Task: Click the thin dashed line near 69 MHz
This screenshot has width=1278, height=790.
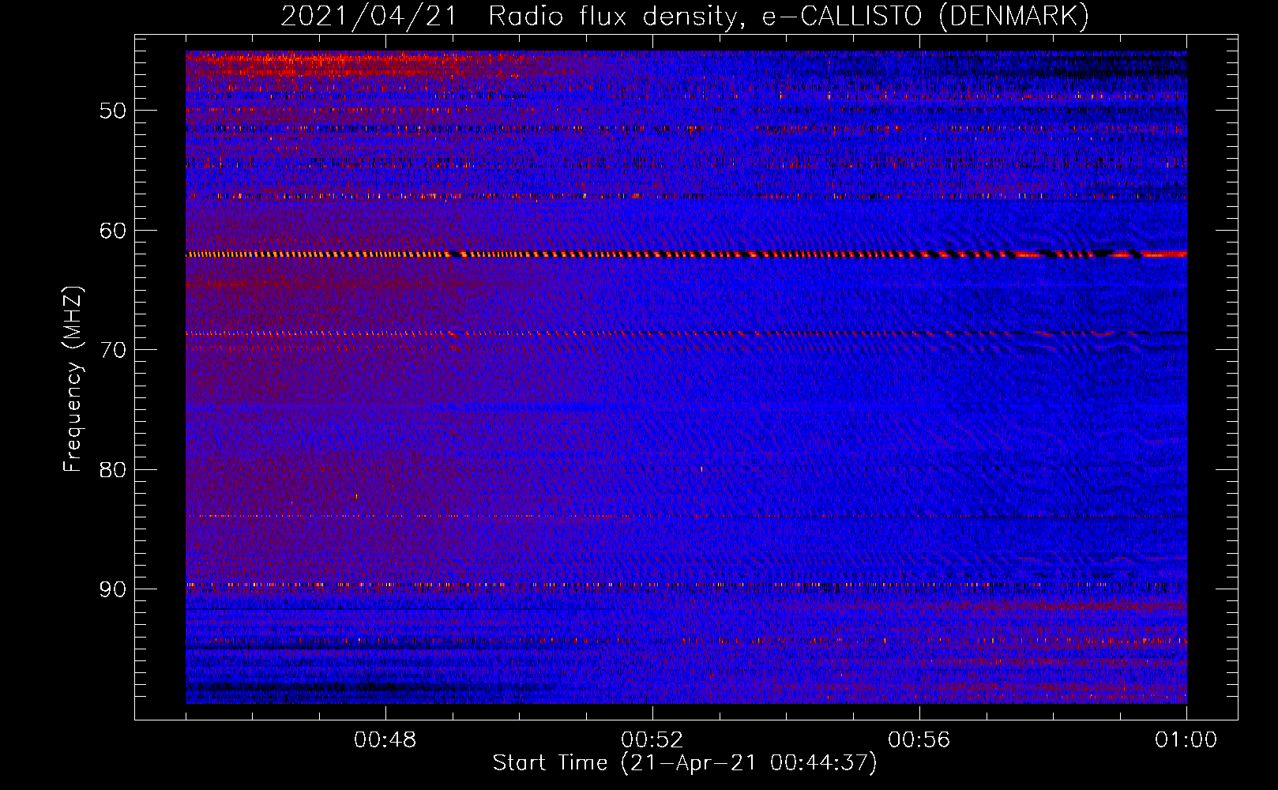Action: pyautogui.click(x=686, y=333)
